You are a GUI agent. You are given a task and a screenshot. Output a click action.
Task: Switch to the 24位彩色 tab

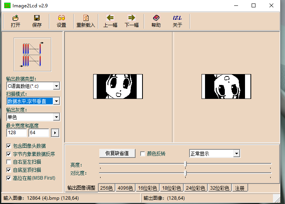[196, 188]
